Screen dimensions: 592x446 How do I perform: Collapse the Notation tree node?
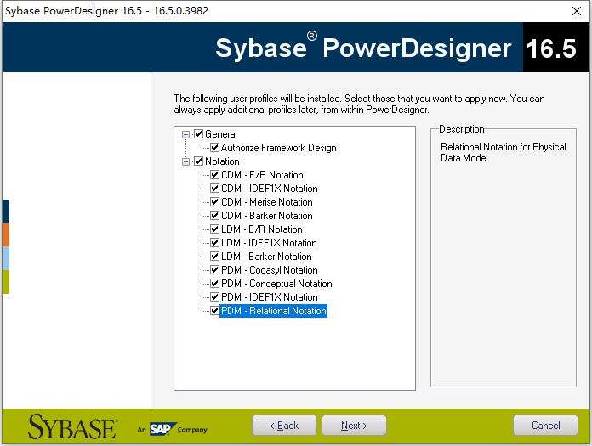click(186, 161)
